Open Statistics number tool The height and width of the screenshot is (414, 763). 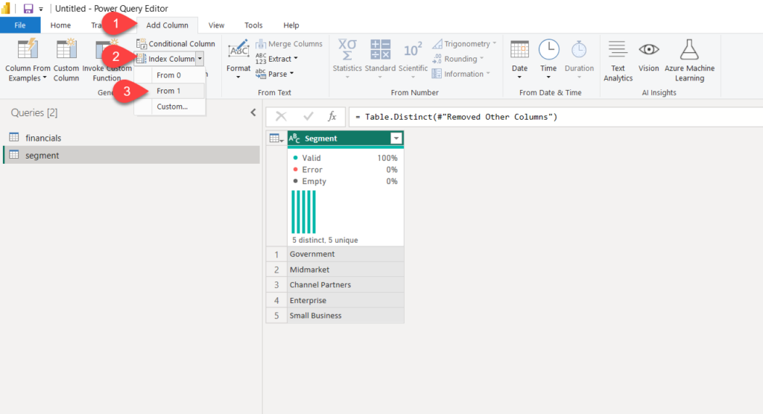click(x=347, y=59)
